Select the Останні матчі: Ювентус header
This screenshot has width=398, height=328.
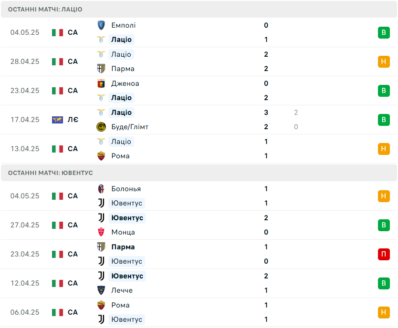click(199, 173)
